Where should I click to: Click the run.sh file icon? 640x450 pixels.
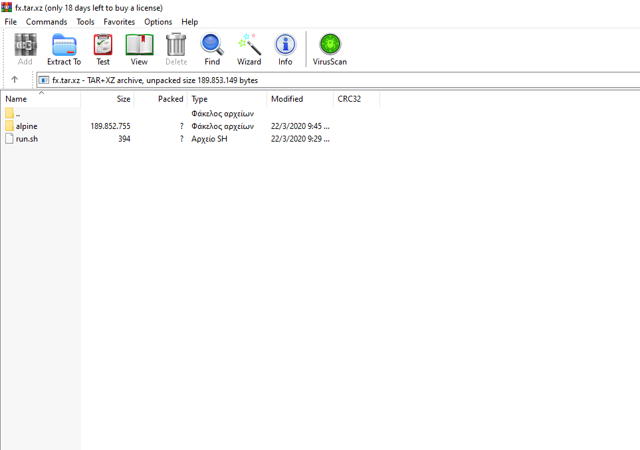9,138
